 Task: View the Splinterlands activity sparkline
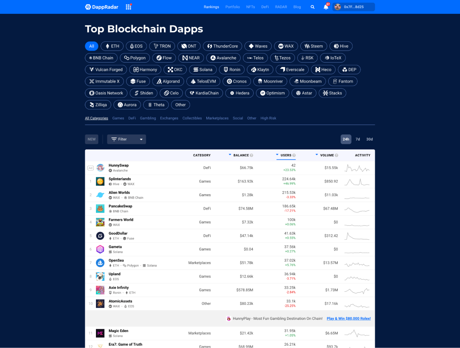(x=357, y=182)
